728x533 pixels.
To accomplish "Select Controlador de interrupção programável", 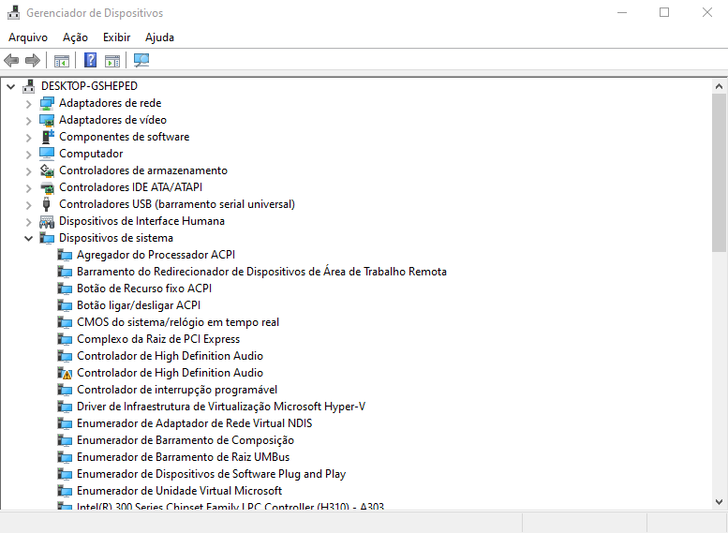I will (x=177, y=390).
